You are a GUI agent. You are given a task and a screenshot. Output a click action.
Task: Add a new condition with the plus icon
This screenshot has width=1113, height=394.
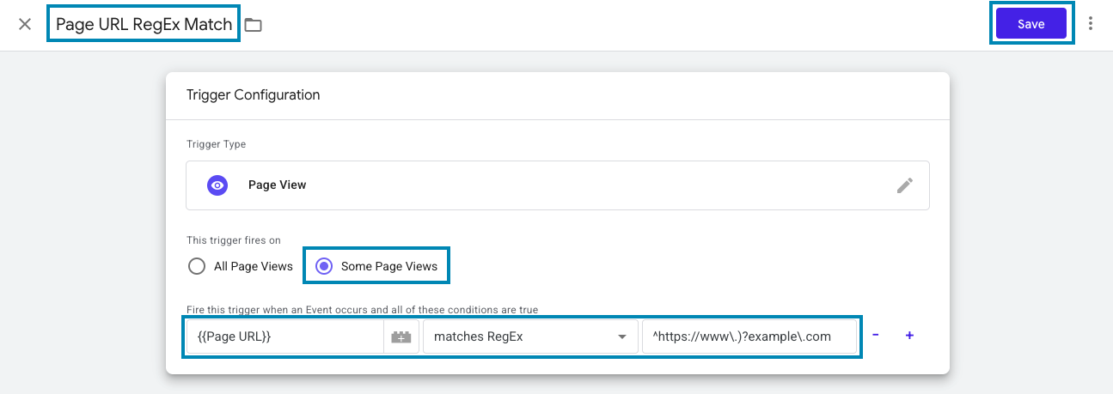[x=909, y=336]
